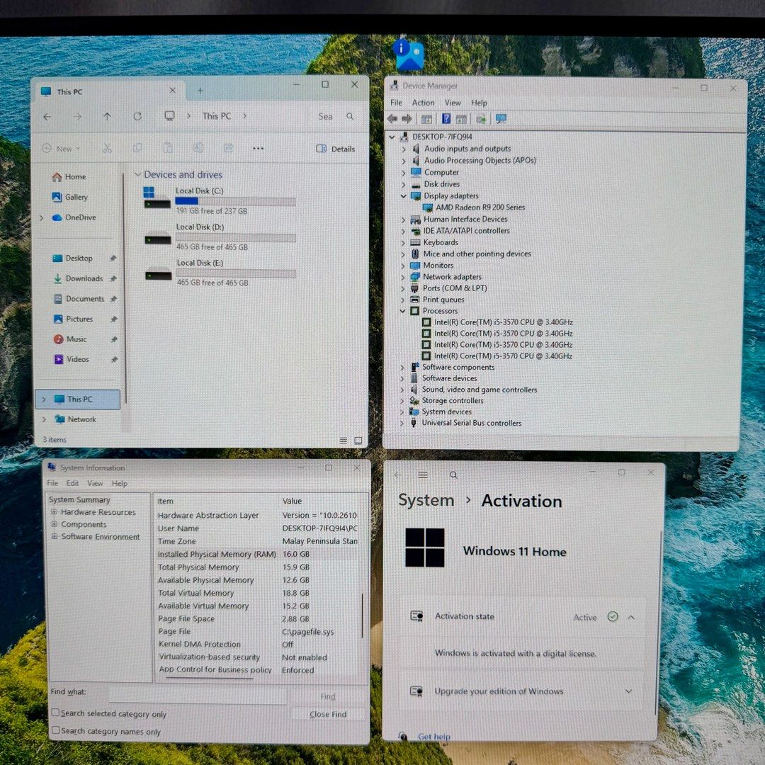The height and width of the screenshot is (765, 765).
Task: Toggle the Details pane button
Action: click(x=336, y=149)
